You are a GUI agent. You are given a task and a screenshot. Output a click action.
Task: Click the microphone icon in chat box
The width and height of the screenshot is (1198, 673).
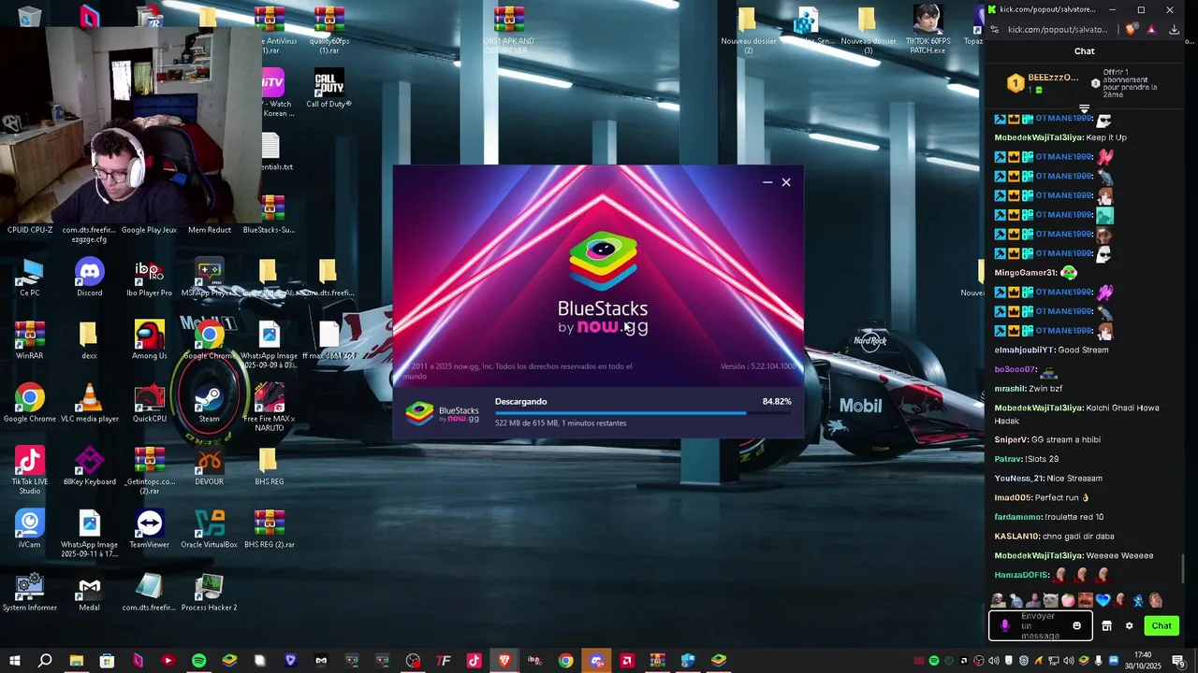click(1005, 626)
